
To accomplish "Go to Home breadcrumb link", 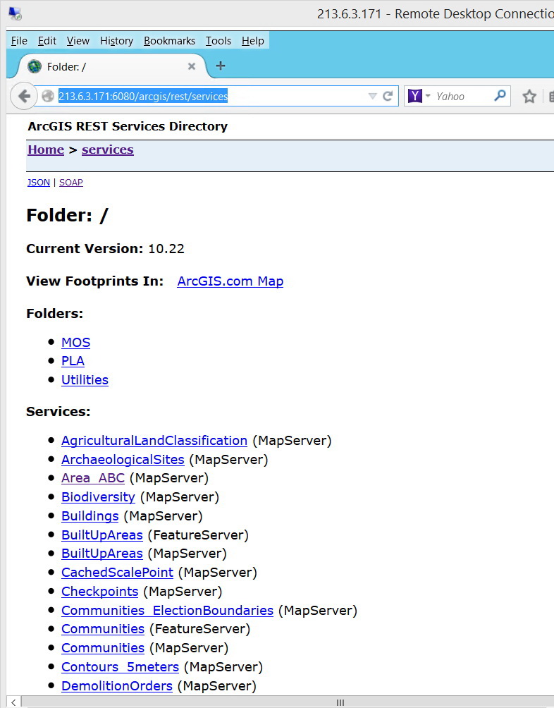I will (x=46, y=149).
